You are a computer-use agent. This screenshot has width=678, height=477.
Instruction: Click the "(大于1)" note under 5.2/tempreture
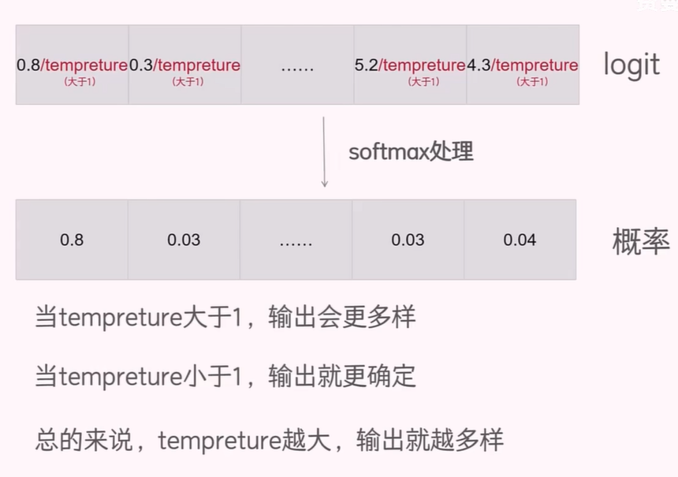423,81
